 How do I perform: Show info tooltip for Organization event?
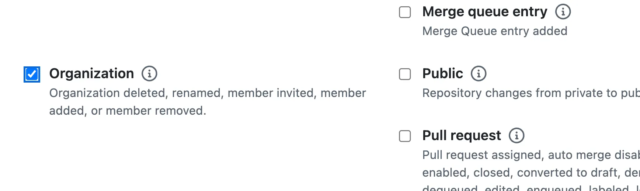pyautogui.click(x=149, y=74)
